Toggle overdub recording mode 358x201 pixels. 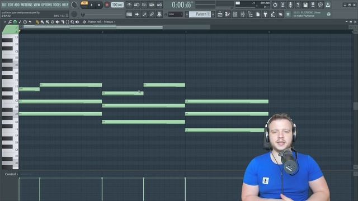(x=152, y=5)
